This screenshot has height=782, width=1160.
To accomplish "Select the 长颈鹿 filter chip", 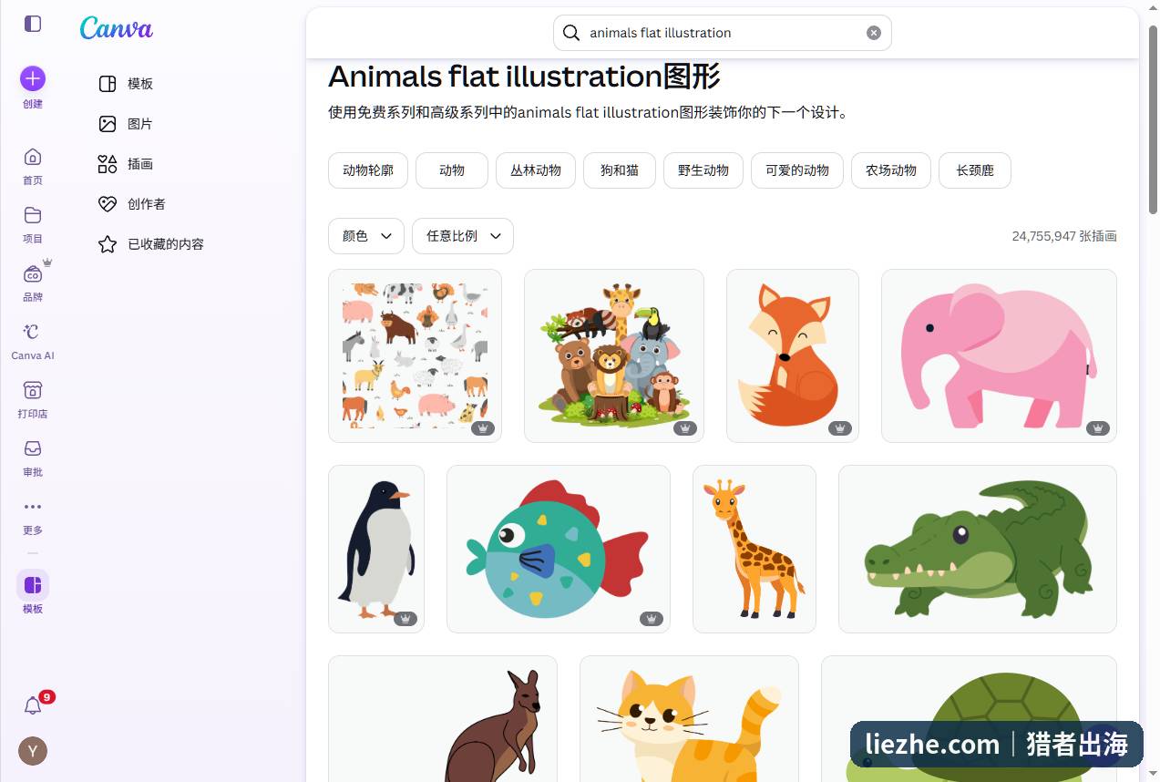I will 975,170.
